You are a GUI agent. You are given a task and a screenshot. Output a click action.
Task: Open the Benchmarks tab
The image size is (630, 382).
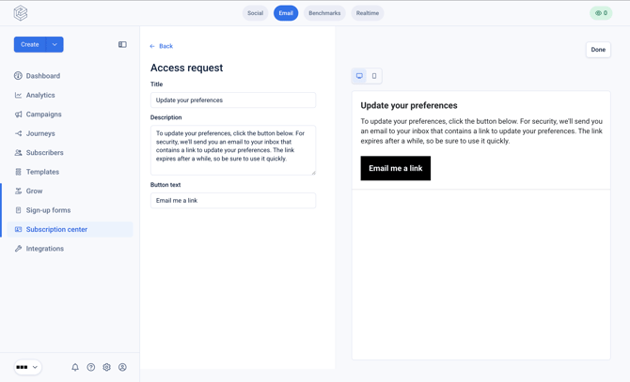pos(324,13)
